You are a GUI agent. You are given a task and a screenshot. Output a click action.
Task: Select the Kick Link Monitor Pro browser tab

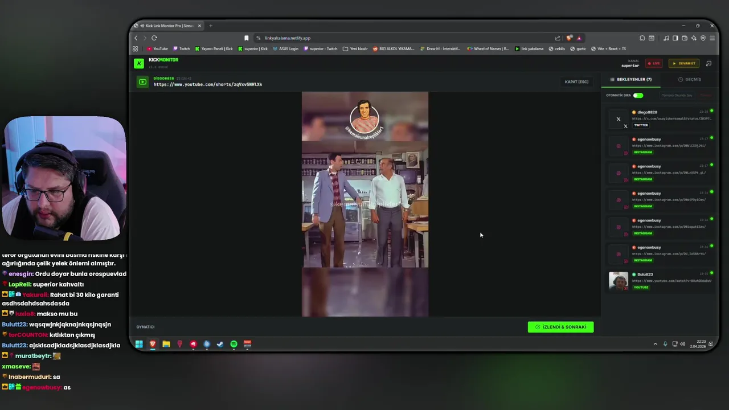pyautogui.click(x=168, y=26)
